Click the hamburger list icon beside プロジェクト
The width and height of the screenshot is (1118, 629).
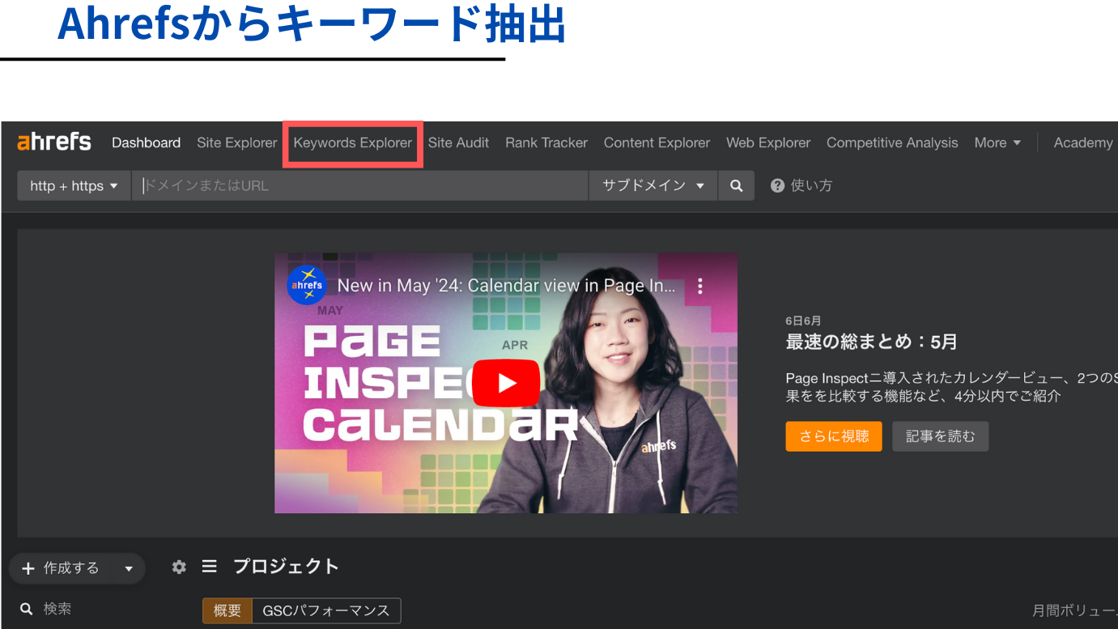[210, 567]
